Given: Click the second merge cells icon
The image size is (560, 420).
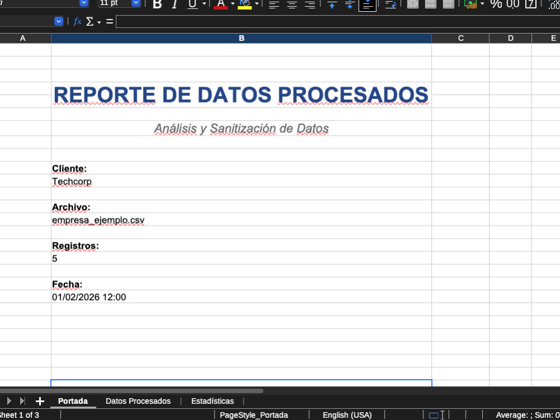Looking at the screenshot, I should tap(430, 4).
